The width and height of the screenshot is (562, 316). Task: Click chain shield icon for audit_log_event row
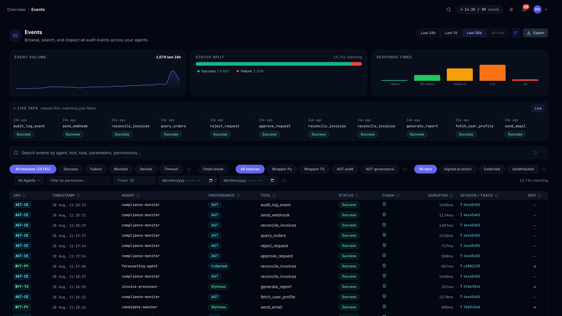384,205
